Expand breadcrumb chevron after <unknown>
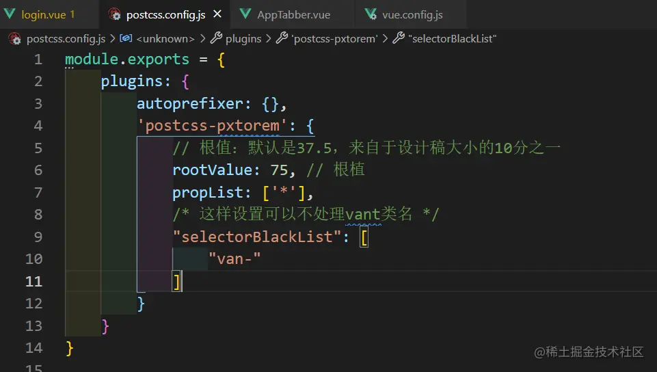The width and height of the screenshot is (657, 372). (203, 38)
